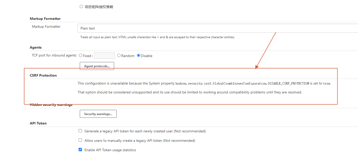Click the Markup Formatter section heading

(x=45, y=18)
